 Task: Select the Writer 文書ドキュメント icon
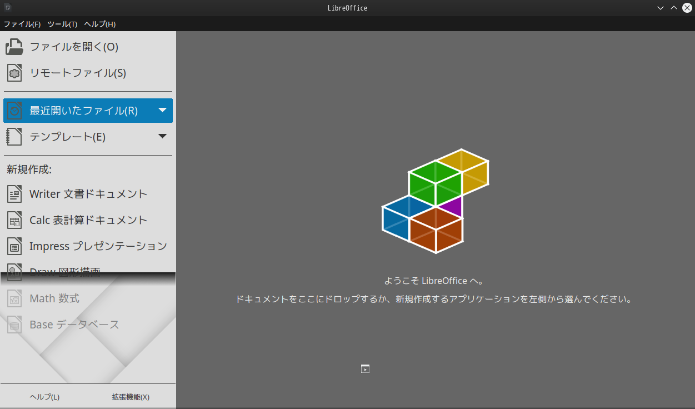(x=14, y=193)
